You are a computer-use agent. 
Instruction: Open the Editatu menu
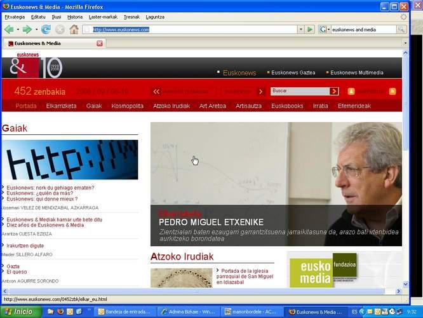38,17
